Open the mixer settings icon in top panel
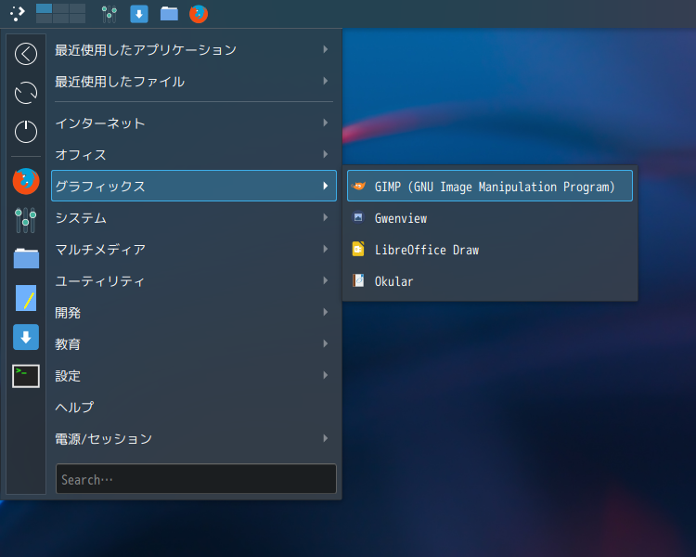696x557 pixels. pyautogui.click(x=110, y=14)
